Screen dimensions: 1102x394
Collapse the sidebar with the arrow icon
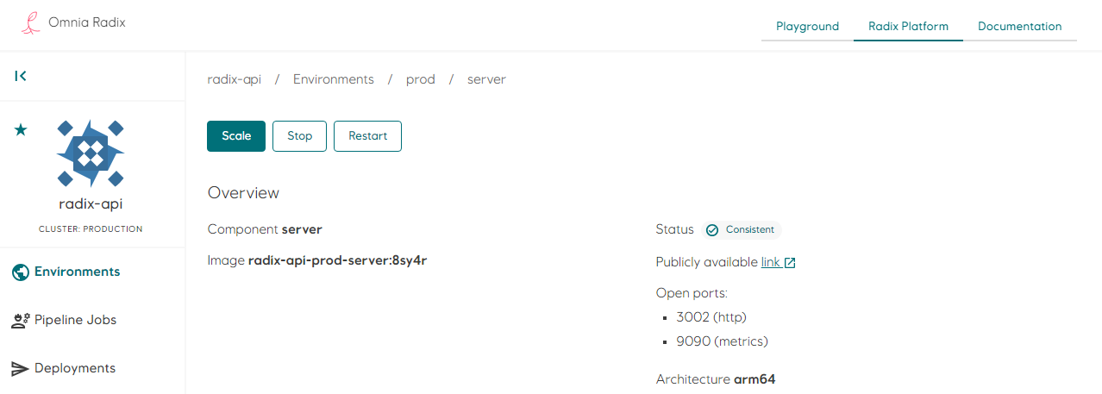click(x=21, y=76)
